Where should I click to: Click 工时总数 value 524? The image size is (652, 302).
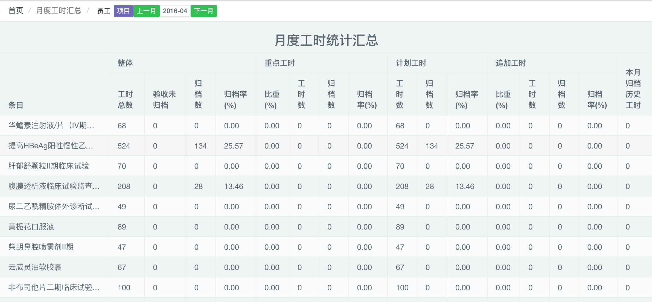124,146
